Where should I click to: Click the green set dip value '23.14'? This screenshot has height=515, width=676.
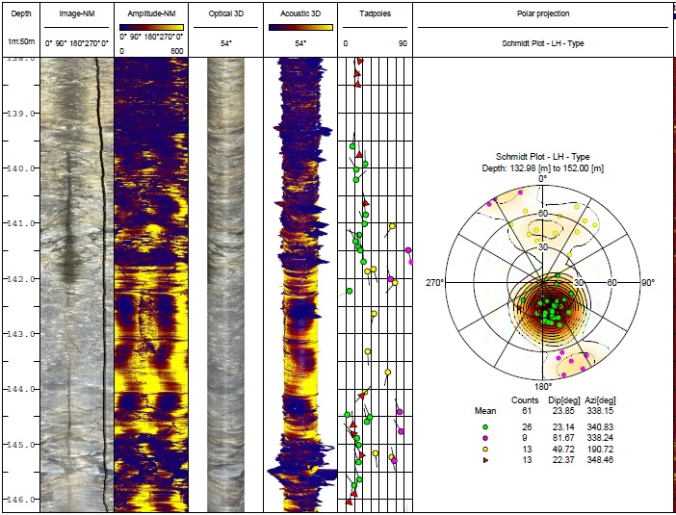tap(564, 427)
